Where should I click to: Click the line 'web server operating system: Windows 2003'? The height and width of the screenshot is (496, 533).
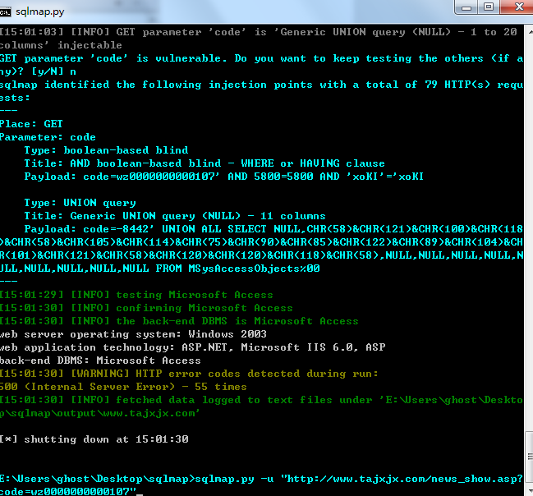(133, 334)
